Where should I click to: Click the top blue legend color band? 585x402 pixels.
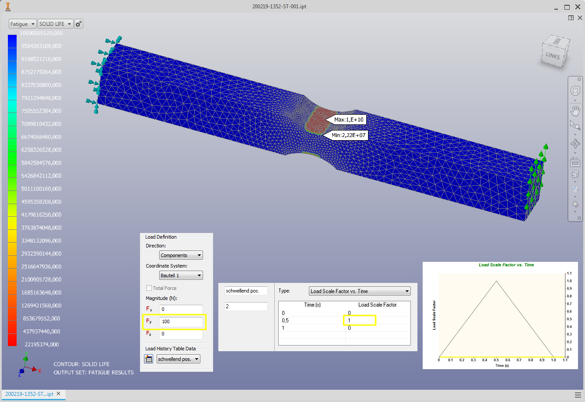pyautogui.click(x=12, y=41)
